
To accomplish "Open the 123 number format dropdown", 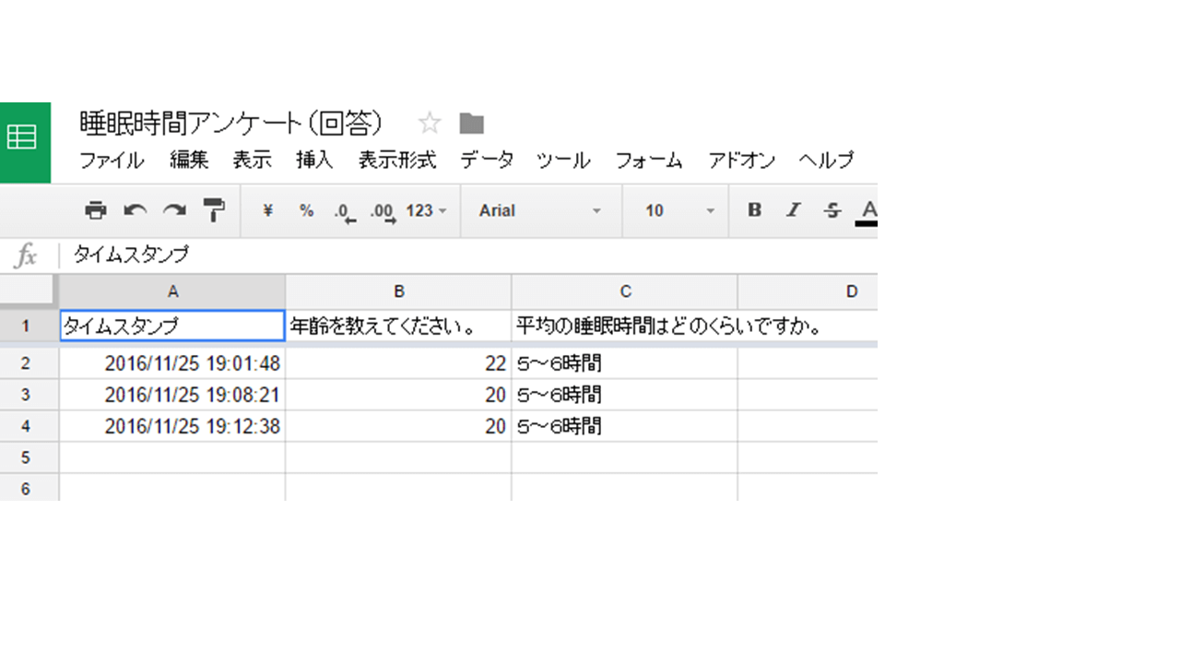I will point(426,210).
